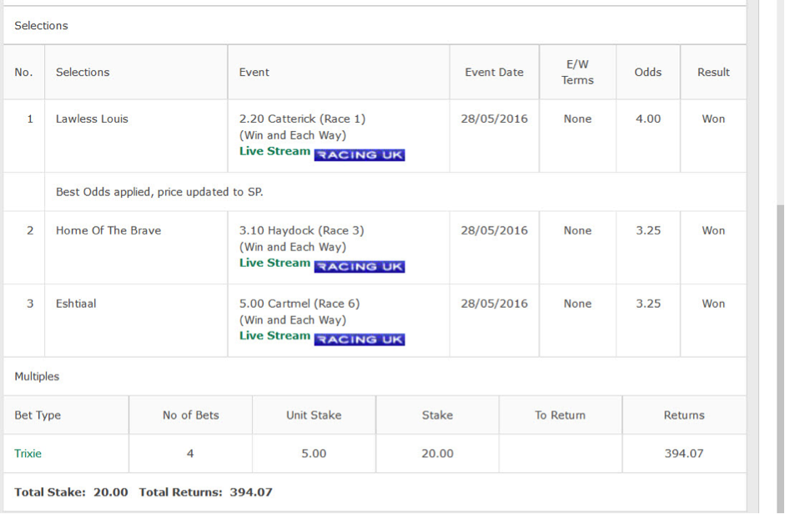The width and height of the screenshot is (785, 514).
Task: Click the Returns value 394.07 in Trixie row
Action: [684, 453]
